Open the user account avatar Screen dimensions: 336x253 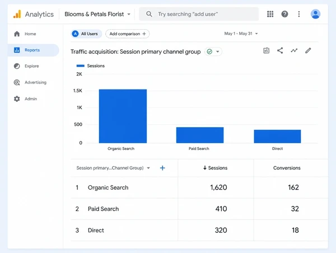tap(315, 14)
